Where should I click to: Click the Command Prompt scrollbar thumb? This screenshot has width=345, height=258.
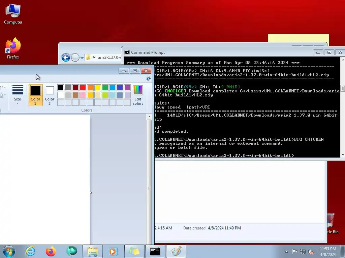pos(343,88)
